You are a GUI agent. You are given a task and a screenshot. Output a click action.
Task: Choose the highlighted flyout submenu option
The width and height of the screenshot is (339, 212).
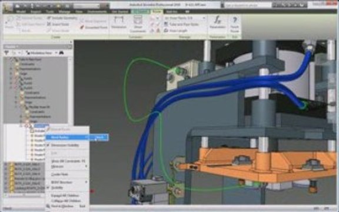coord(99,137)
